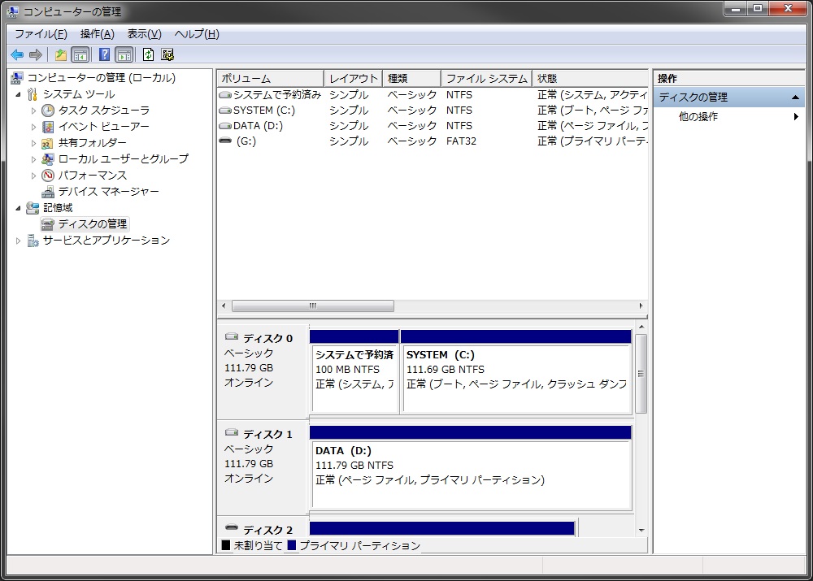Open the 他の操作 submenu arrow
This screenshot has width=813, height=581.
tap(796, 117)
